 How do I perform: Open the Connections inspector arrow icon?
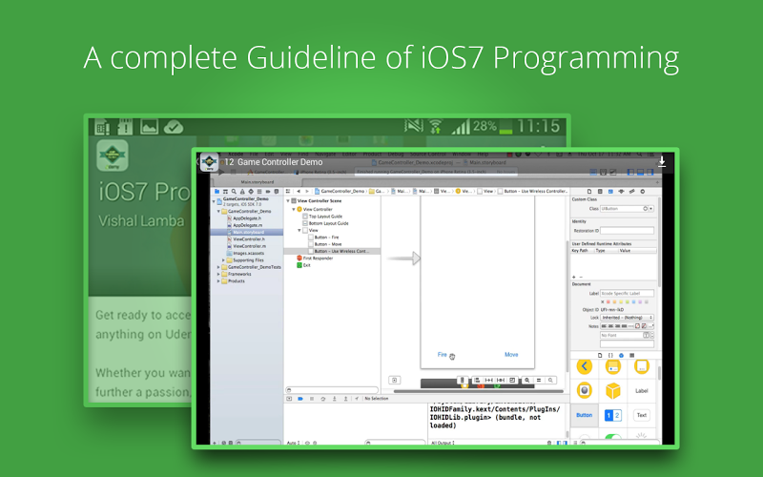[x=643, y=192]
